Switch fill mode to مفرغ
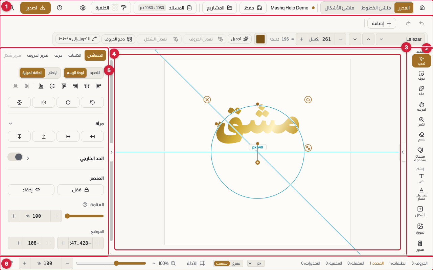The width and height of the screenshot is (433, 270). coord(236,263)
